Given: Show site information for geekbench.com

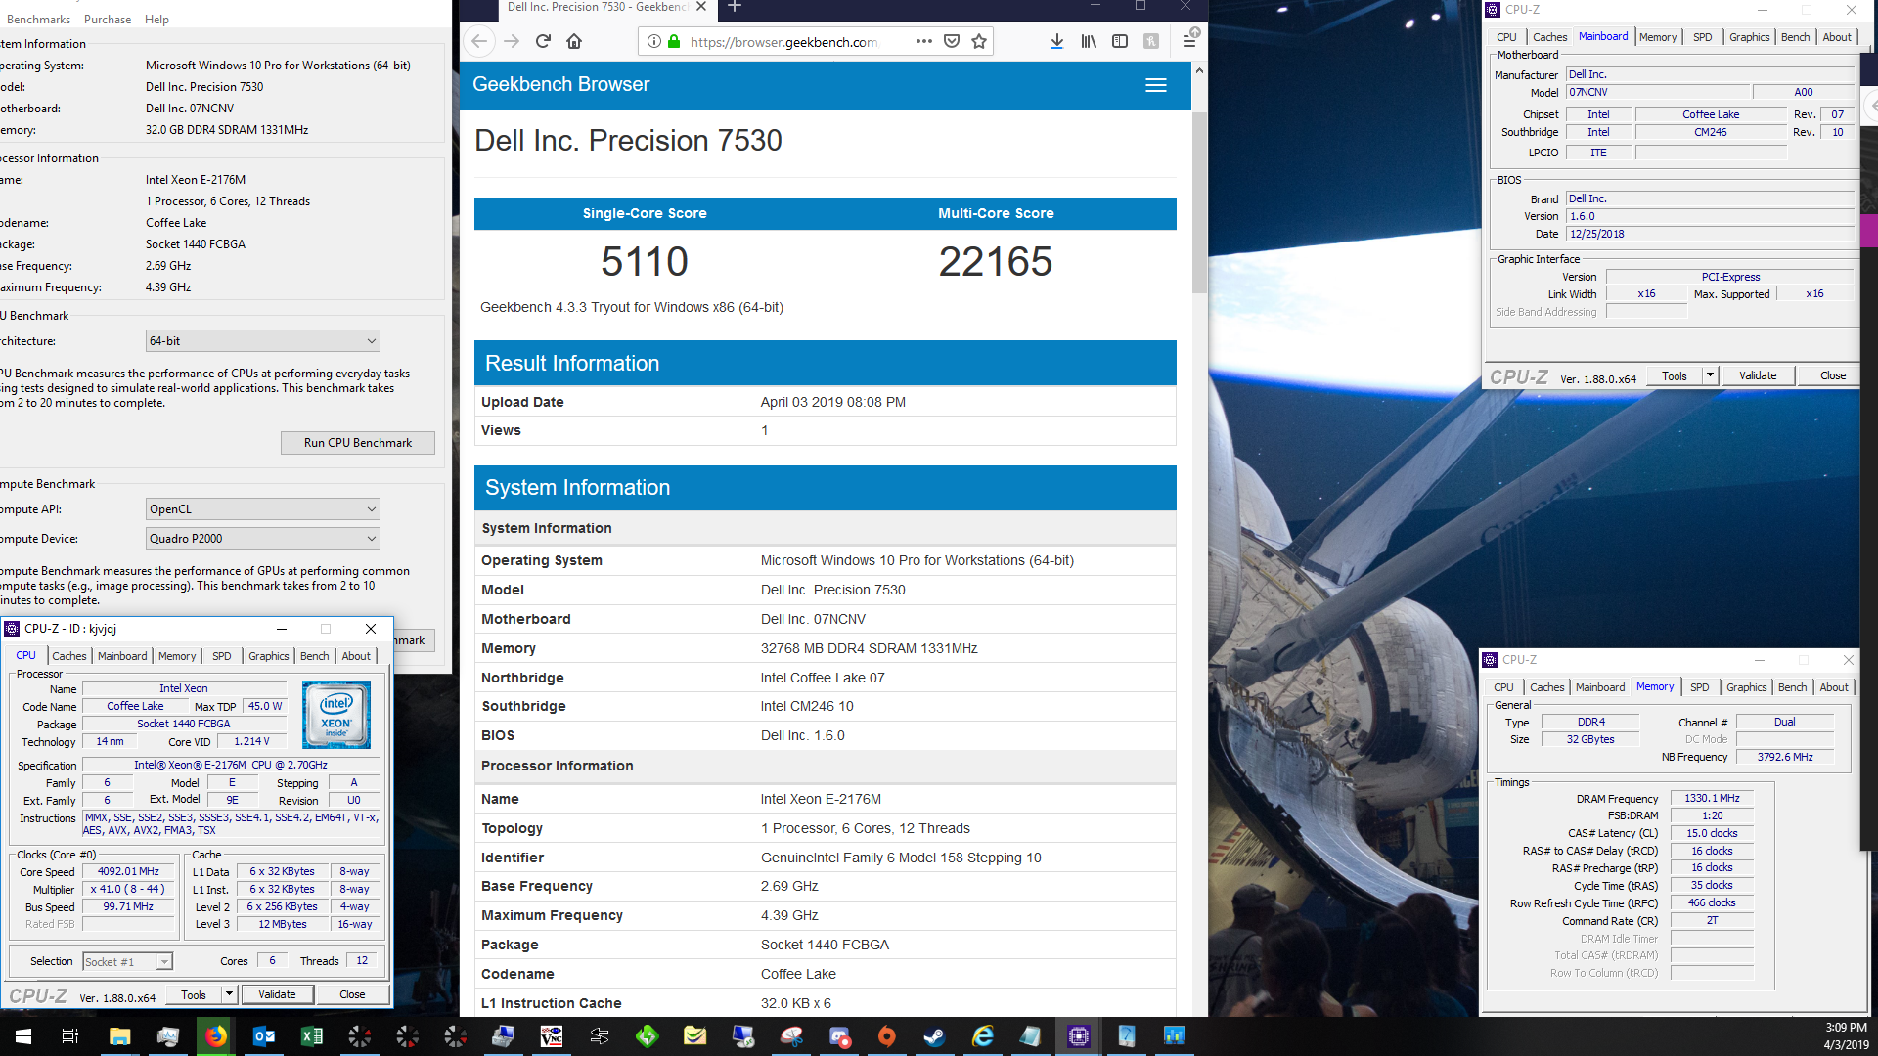Looking at the screenshot, I should [653, 41].
